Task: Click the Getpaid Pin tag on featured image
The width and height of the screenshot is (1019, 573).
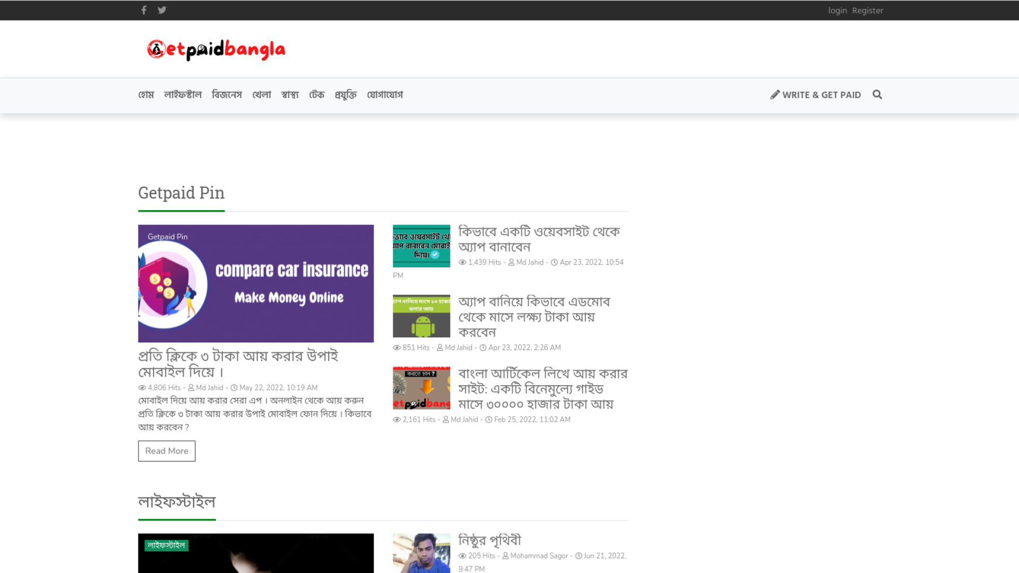Action: click(x=168, y=237)
